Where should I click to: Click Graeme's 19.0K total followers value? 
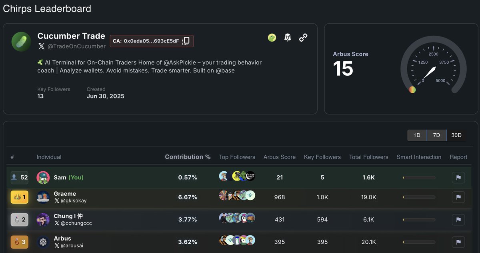click(368, 197)
